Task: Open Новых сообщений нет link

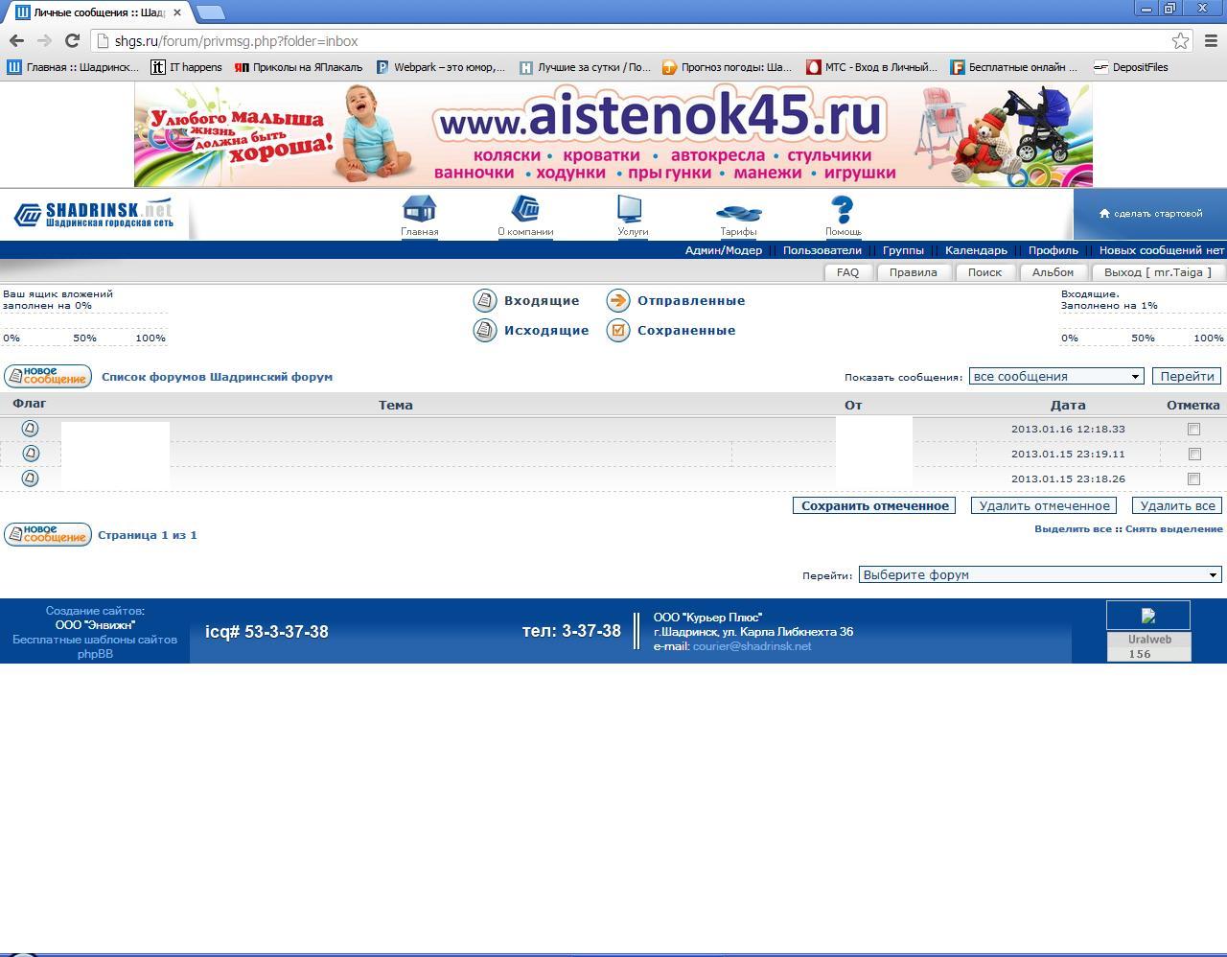Action: coord(1161,250)
